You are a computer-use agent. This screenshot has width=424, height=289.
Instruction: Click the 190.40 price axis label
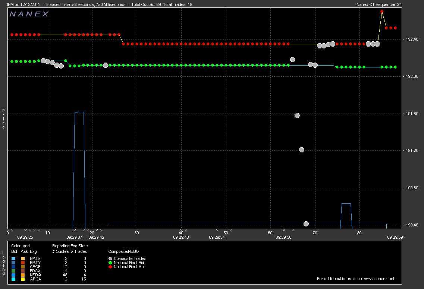tap(412, 225)
